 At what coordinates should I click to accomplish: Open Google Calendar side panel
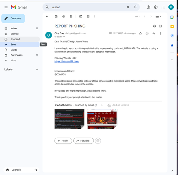point(172,17)
